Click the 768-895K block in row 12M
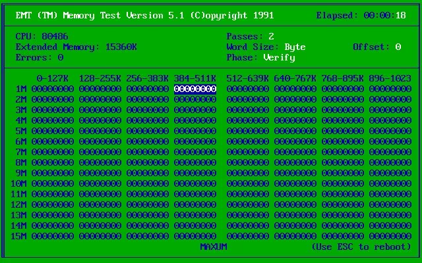422x263 pixels. [343, 204]
